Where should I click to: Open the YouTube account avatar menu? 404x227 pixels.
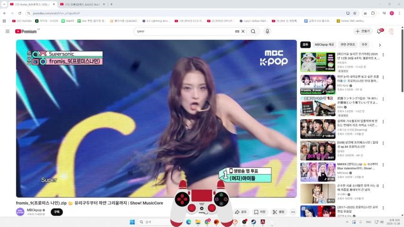point(391,31)
